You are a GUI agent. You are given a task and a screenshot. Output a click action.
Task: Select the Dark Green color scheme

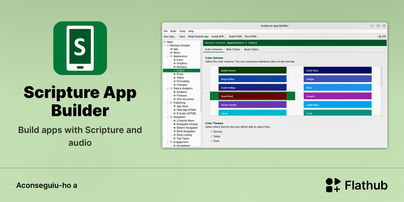click(252, 70)
